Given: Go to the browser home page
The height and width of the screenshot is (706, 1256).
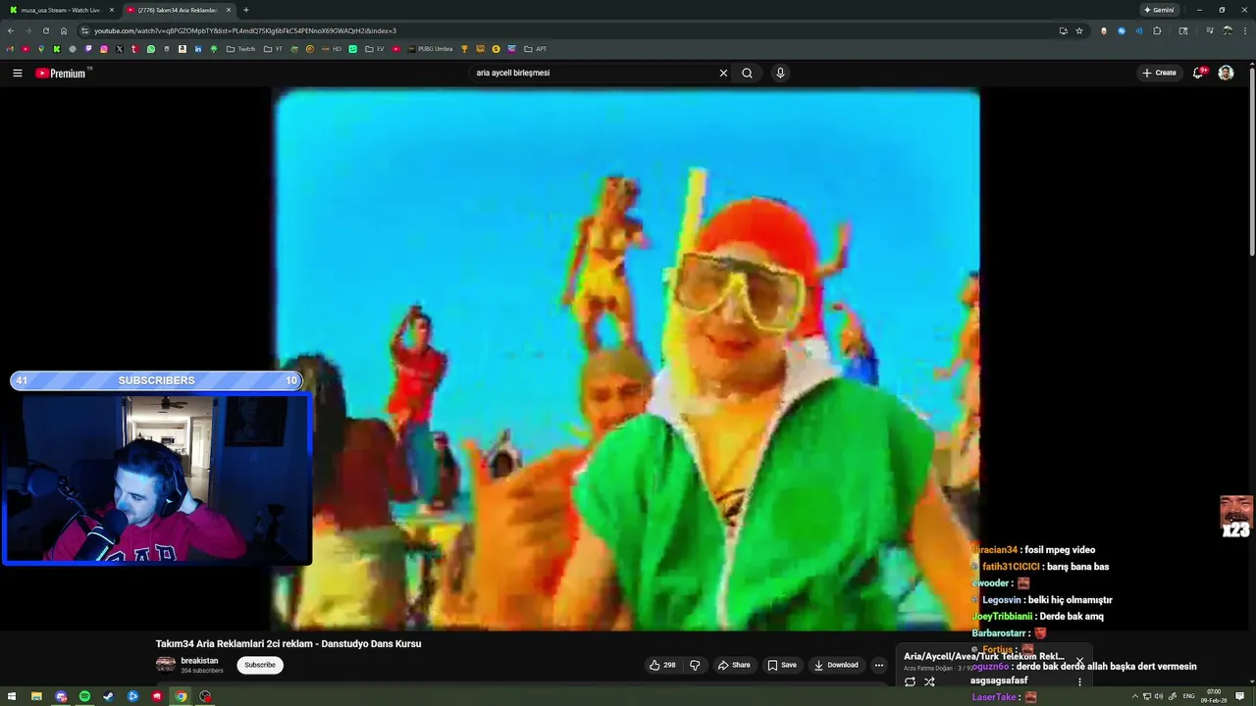Looking at the screenshot, I should pyautogui.click(x=64, y=30).
